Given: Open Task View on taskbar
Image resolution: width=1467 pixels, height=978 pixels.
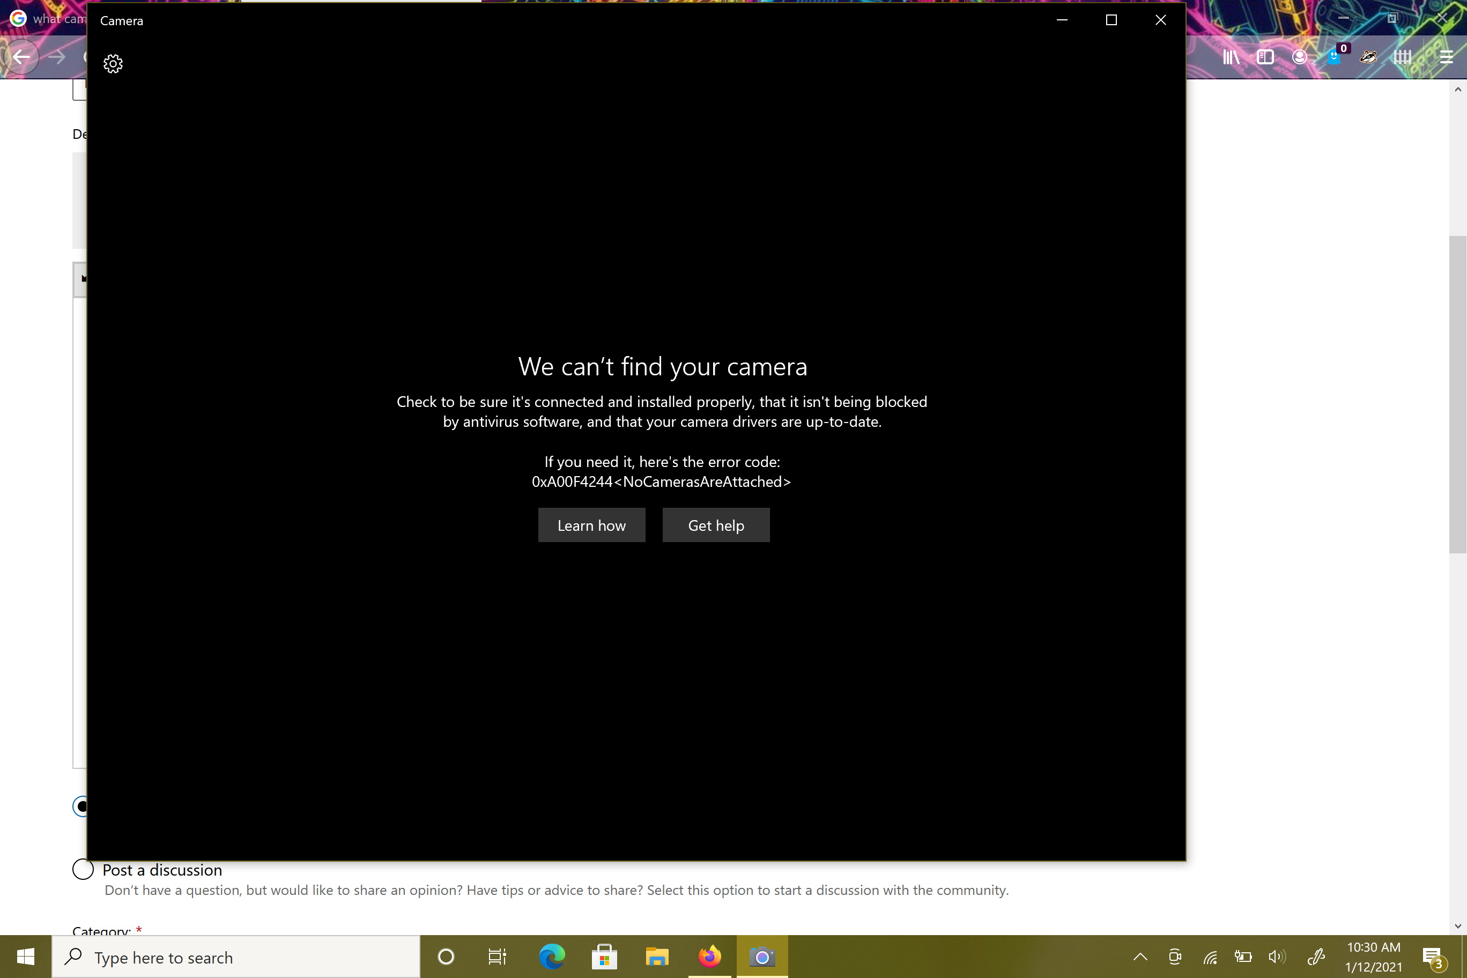Looking at the screenshot, I should pos(497,956).
